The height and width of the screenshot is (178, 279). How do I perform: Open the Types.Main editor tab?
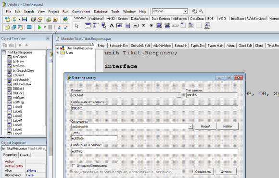(216, 46)
